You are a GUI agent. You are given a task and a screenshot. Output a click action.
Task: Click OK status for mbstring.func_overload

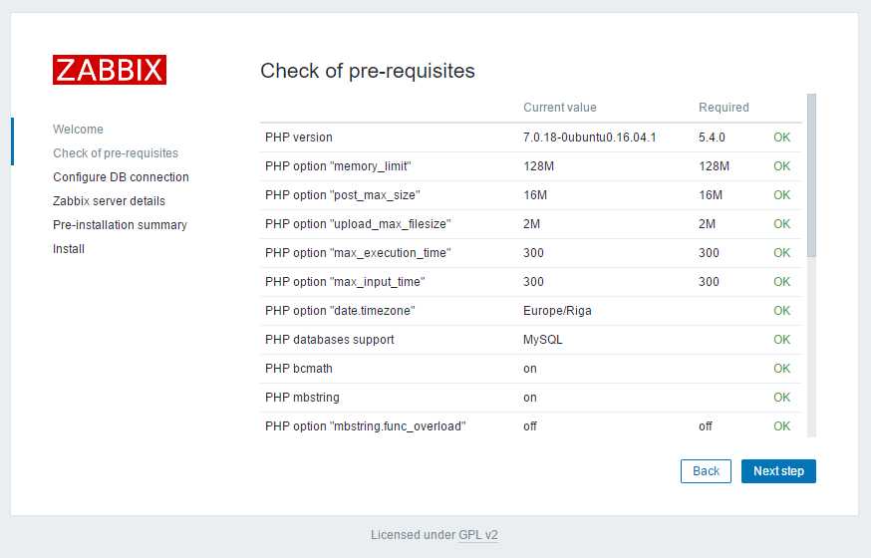tap(781, 425)
